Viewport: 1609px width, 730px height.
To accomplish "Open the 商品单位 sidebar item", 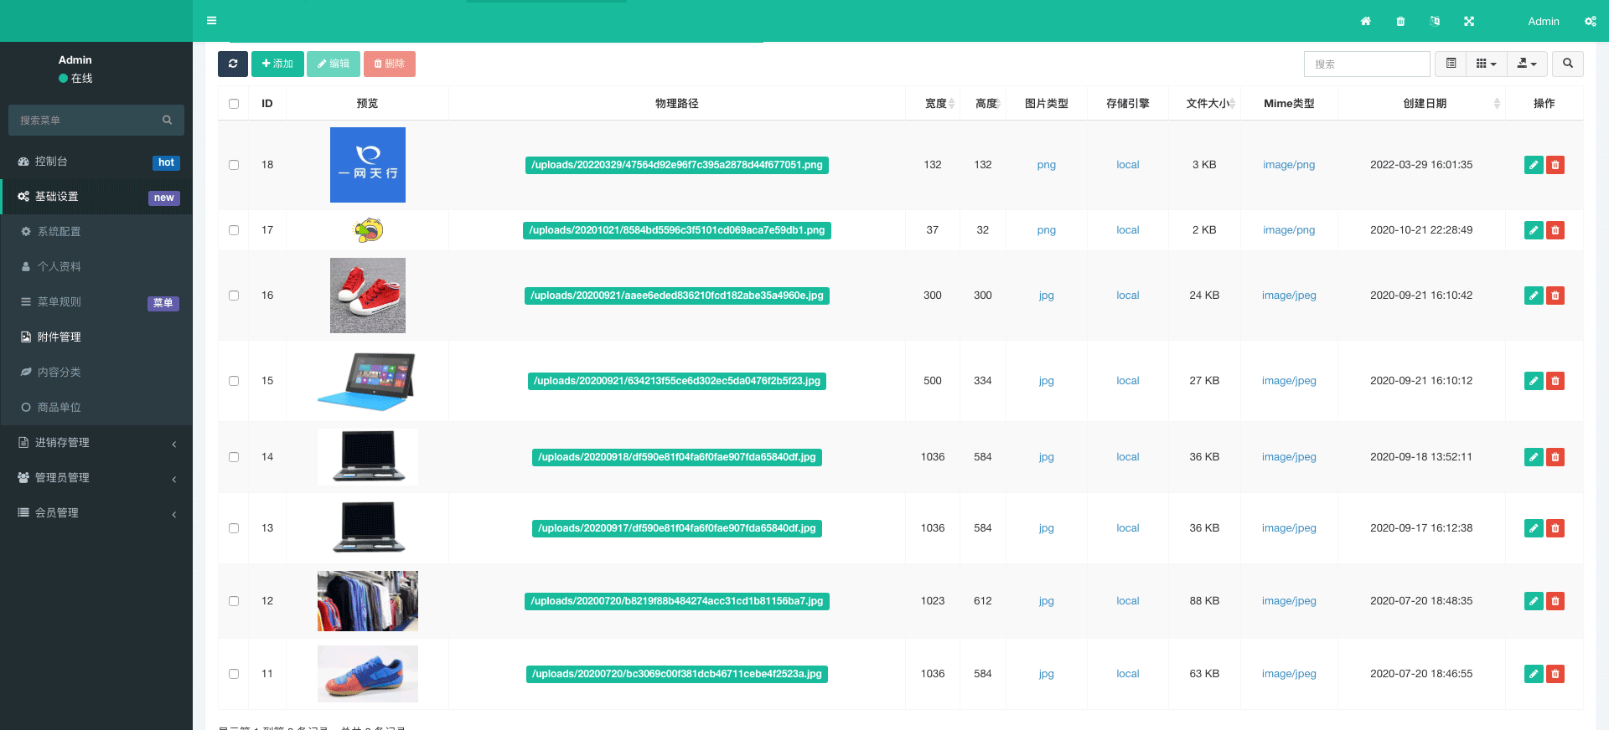I will click(x=96, y=408).
